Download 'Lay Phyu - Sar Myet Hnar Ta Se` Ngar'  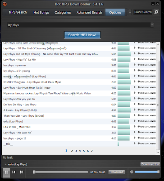[x=147, y=87]
